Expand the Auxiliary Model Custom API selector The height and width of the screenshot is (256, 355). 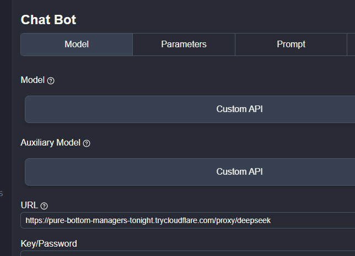point(239,172)
